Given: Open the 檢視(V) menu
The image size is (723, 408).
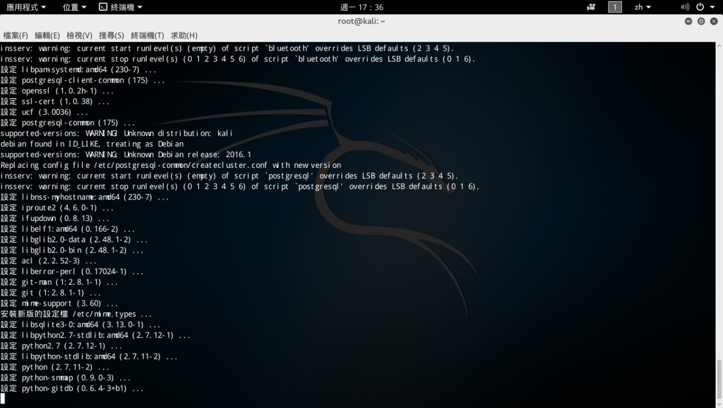Looking at the screenshot, I should point(79,36).
